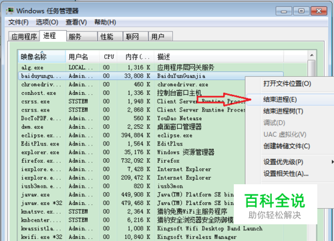This screenshot has height=241, width=334.
Task: Choose 打开文件位置(O) in context menu
Action: pyautogui.click(x=287, y=83)
